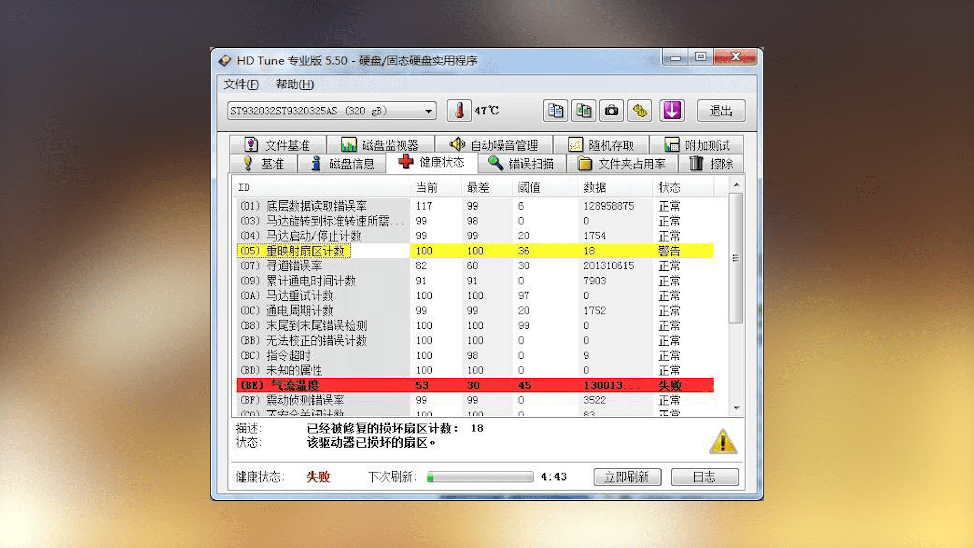974x548 pixels.
Task: Select row (09) 累计通电时间计数
Action: click(x=475, y=281)
